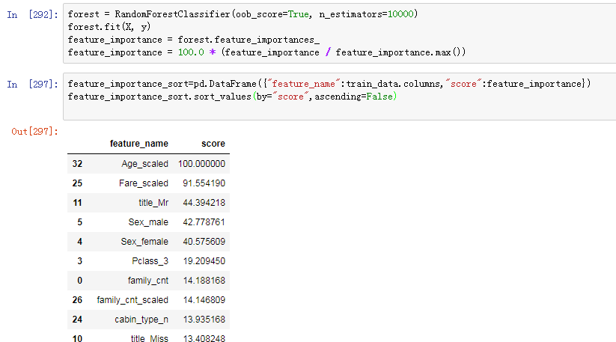Click the title_Mr feature cell

(x=153, y=203)
